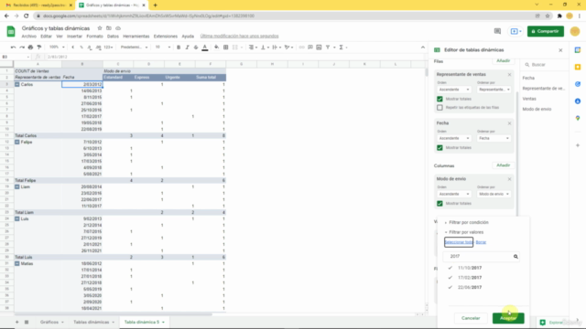Screen dimensions: 586x329
Task: Uncheck Mostrar totales under Modo de envío
Action: (x=439, y=203)
